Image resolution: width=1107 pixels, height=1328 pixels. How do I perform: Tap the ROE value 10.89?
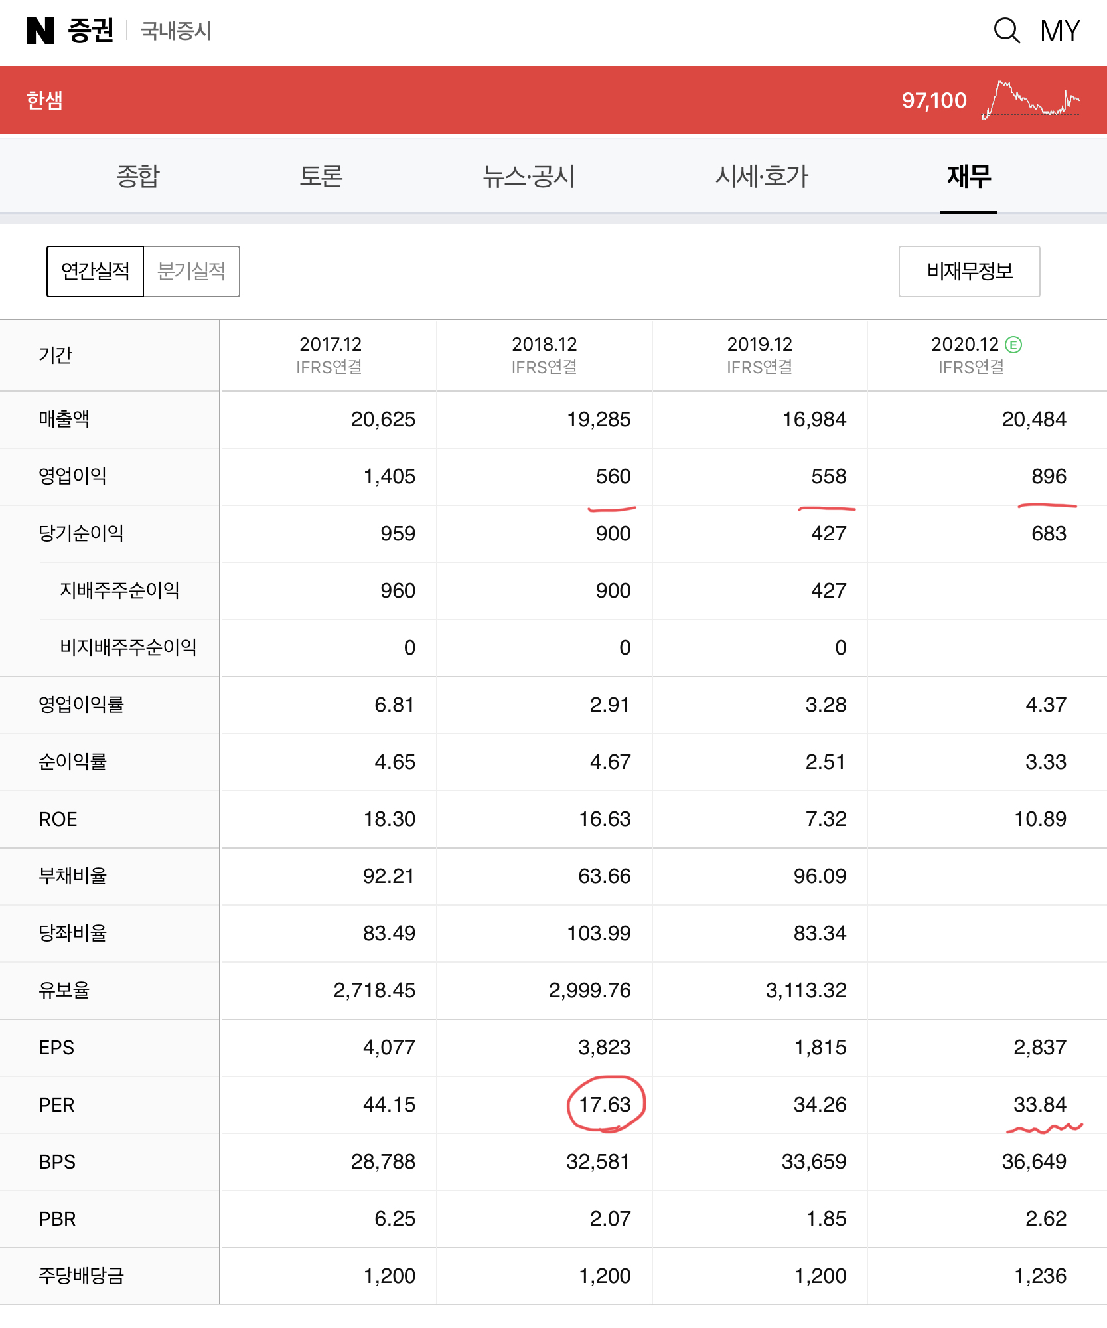point(1041,819)
